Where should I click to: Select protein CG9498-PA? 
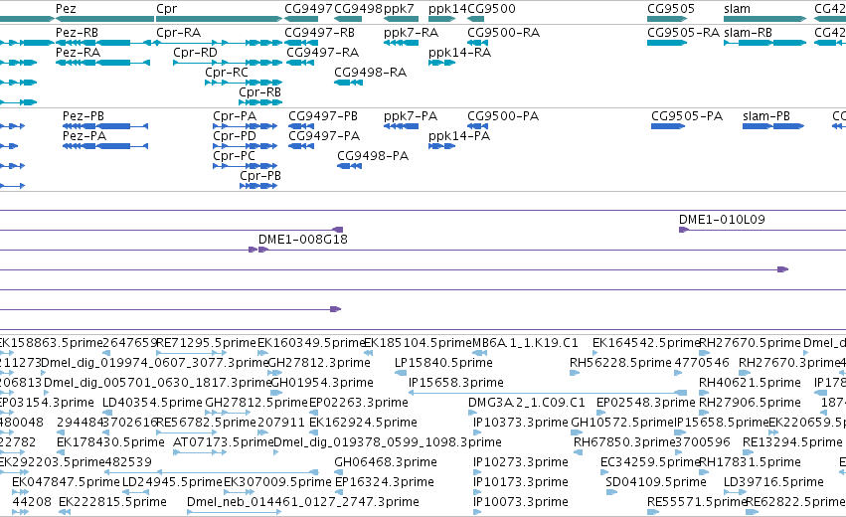click(x=349, y=166)
